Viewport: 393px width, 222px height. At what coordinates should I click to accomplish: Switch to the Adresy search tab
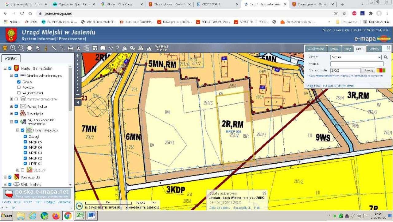(333, 49)
